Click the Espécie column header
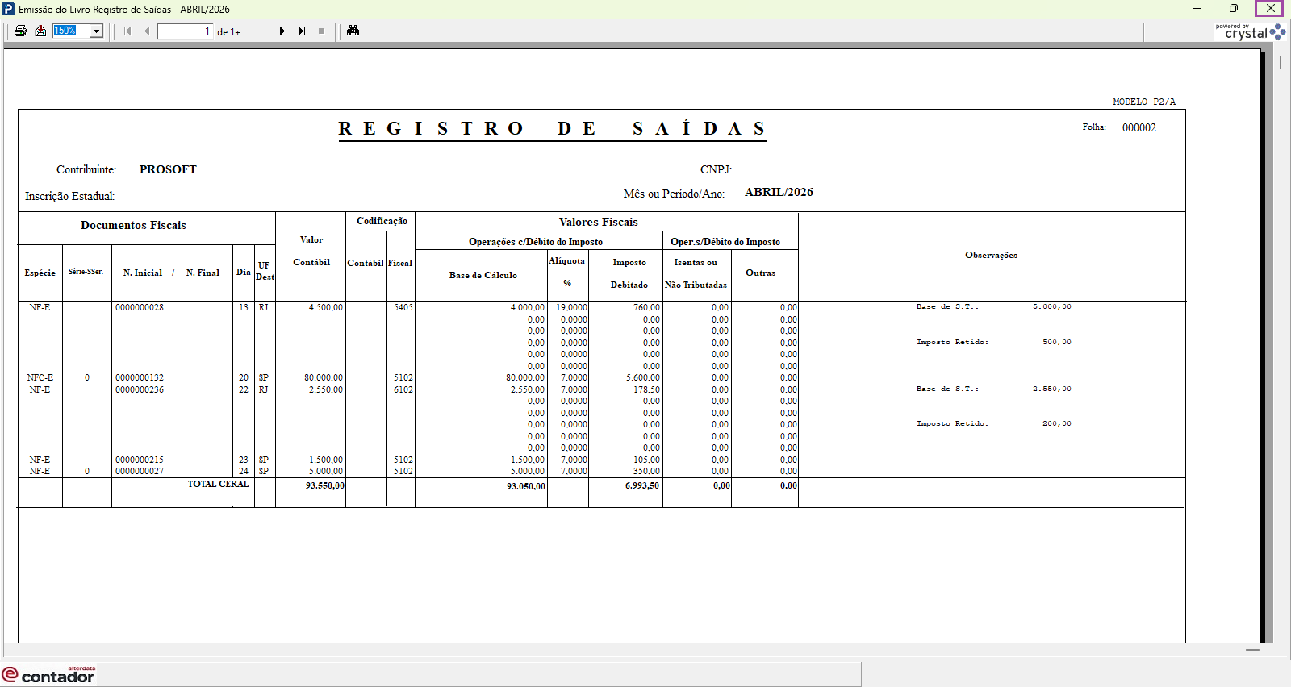Viewport: 1291px width, 687px height. click(x=40, y=273)
